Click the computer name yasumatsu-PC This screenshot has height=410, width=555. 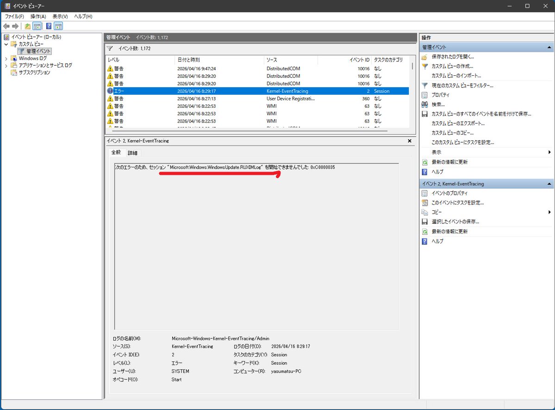(x=286, y=371)
